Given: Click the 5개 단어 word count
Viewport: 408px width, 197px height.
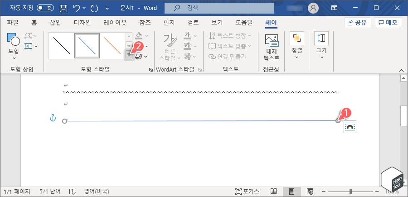Looking at the screenshot, I should tap(50, 192).
